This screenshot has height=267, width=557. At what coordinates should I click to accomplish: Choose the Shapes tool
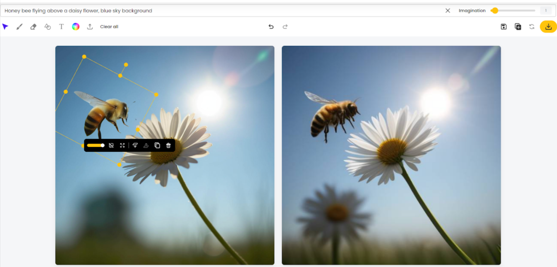[47, 26]
